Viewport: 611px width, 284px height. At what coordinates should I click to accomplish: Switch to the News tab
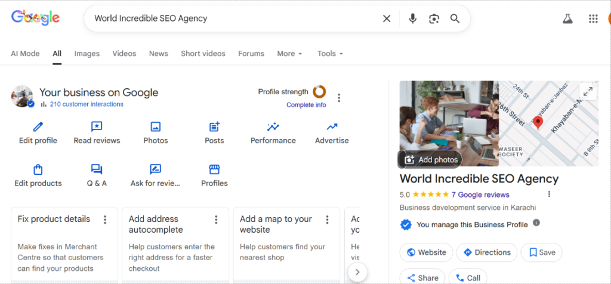pyautogui.click(x=159, y=54)
